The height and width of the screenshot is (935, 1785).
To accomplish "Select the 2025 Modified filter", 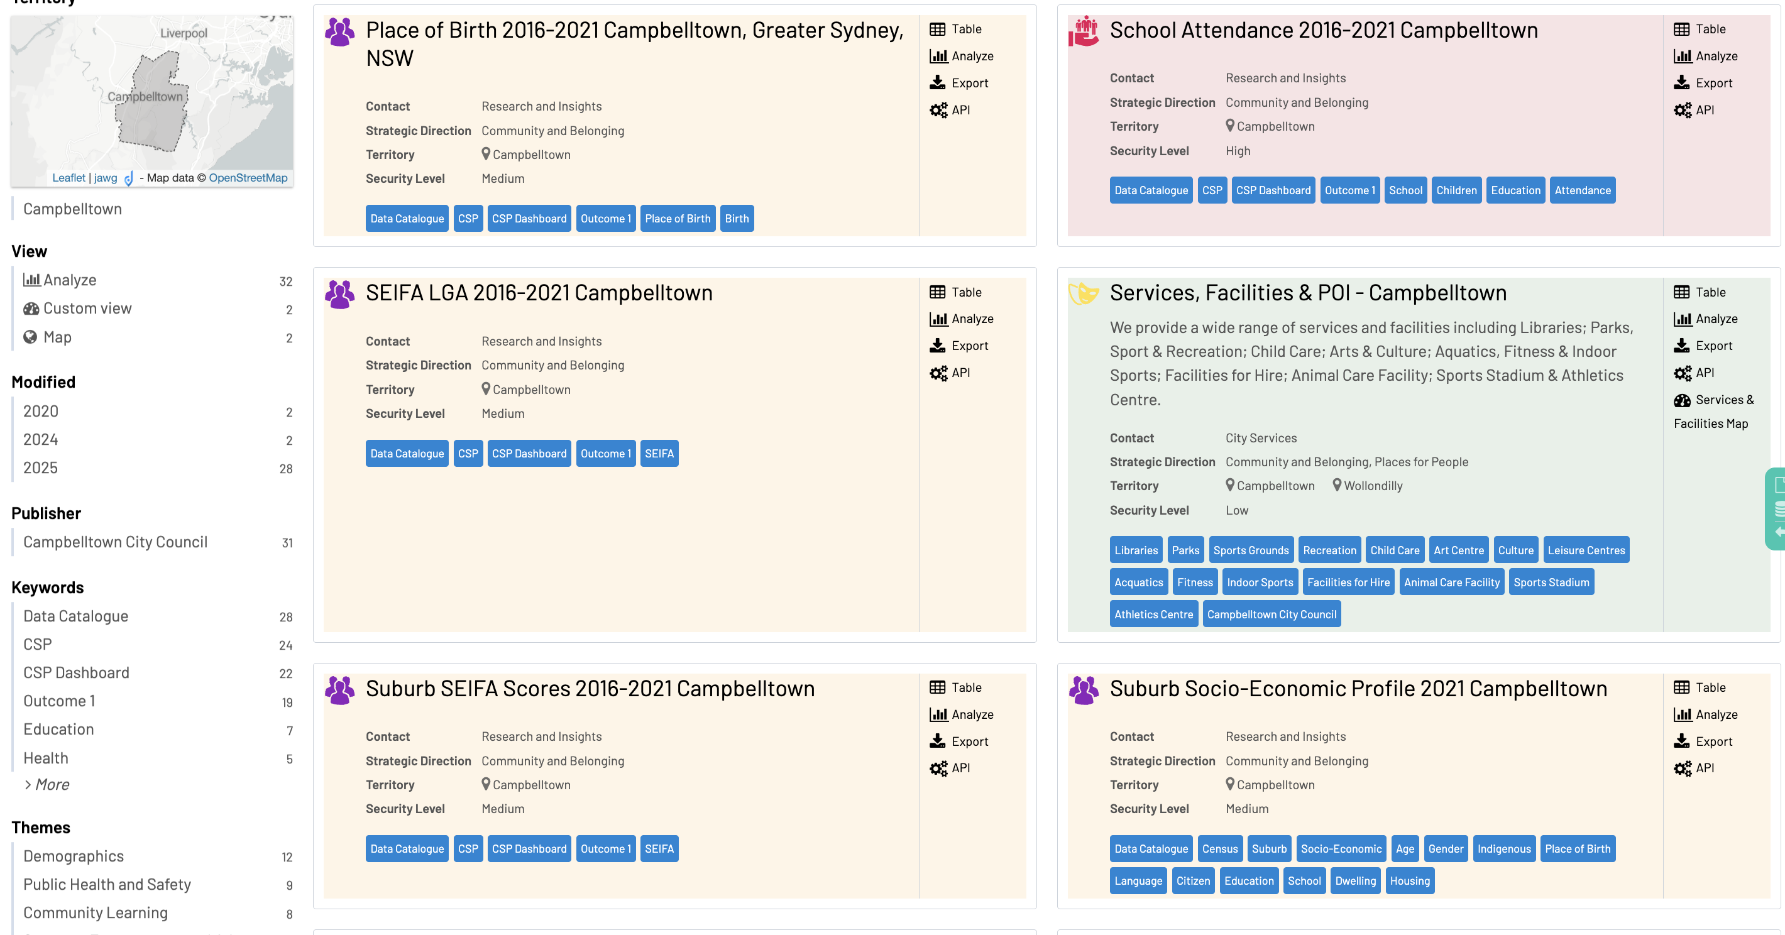I will click(x=40, y=468).
